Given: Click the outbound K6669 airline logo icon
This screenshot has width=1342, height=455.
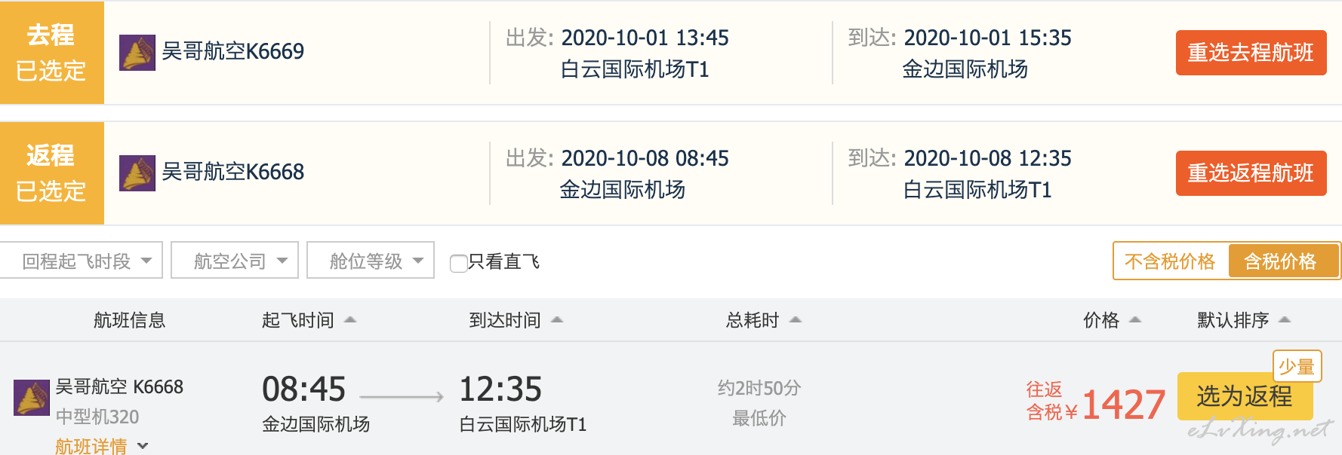Looking at the screenshot, I should click(x=137, y=53).
